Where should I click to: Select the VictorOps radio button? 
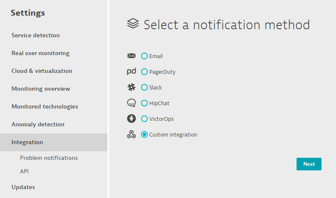144,119
